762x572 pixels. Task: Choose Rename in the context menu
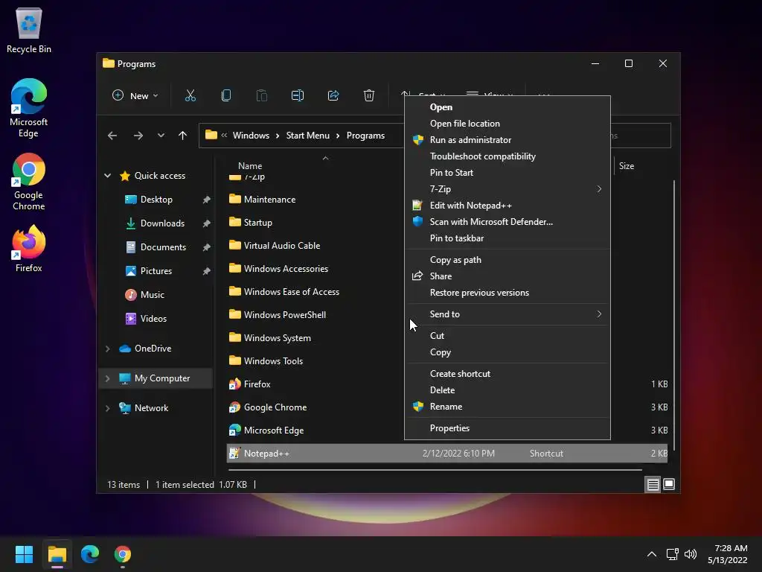(508, 407)
